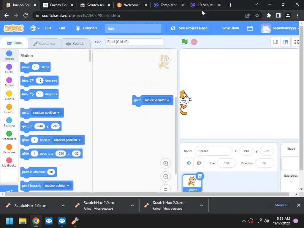
Task: Click the sprite Direction field 90
Action: (x=265, y=163)
